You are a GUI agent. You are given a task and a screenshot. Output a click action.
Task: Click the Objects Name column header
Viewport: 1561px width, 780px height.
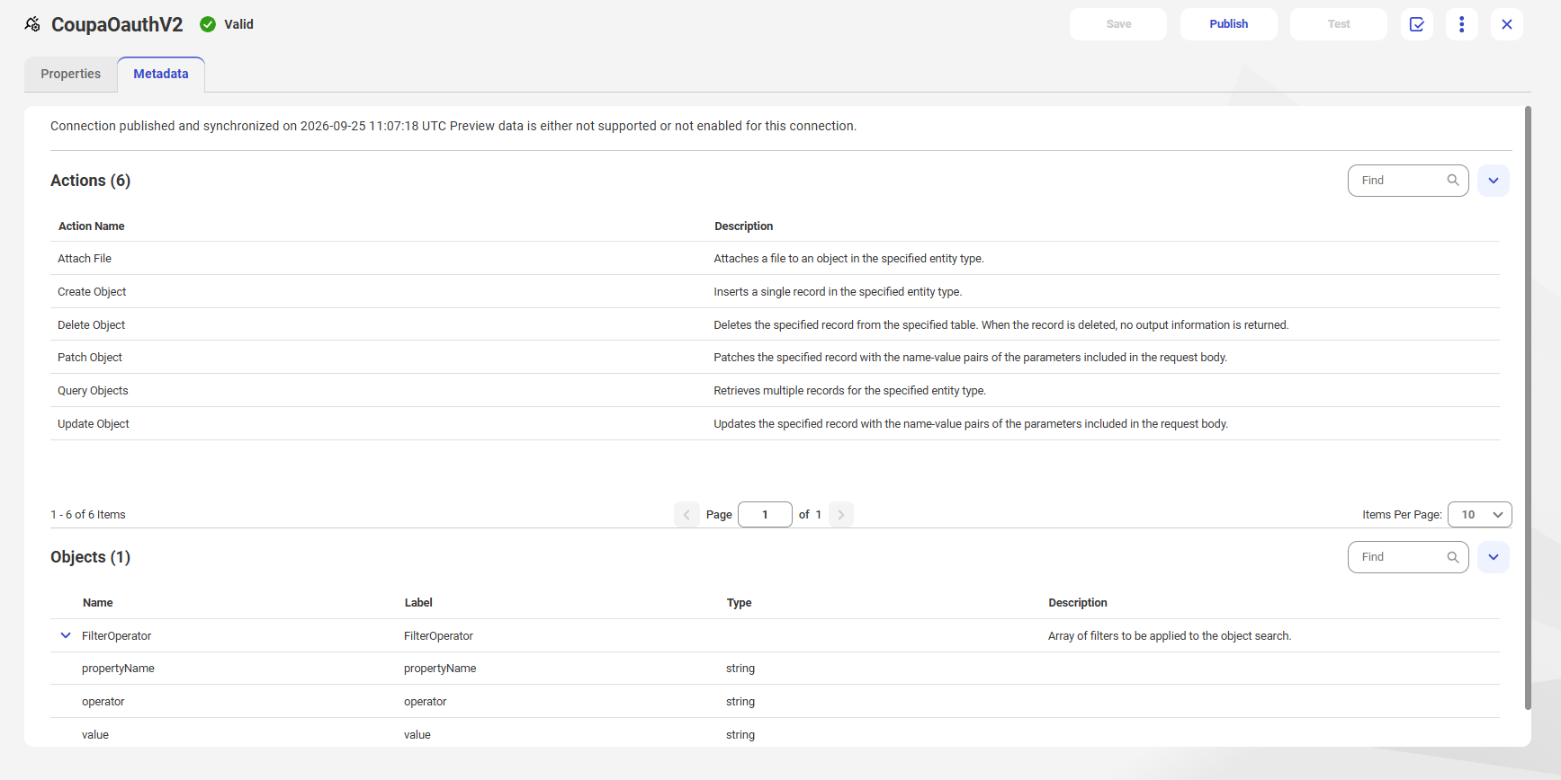pos(98,603)
